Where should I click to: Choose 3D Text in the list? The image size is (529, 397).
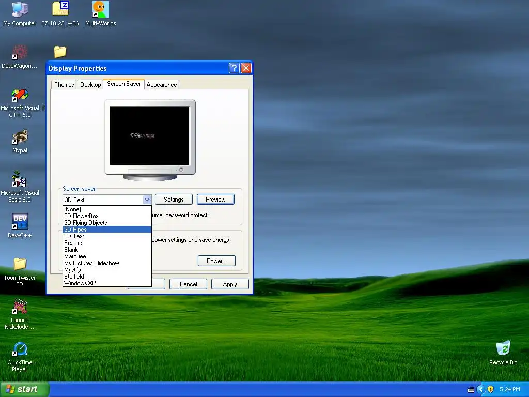pos(107,236)
